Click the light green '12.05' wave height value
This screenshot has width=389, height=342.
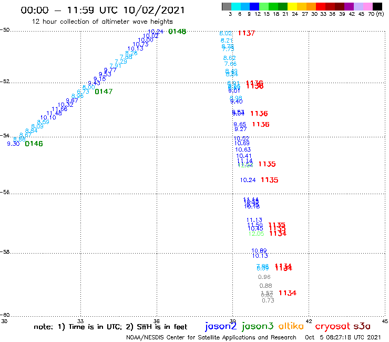pyautogui.click(x=257, y=234)
